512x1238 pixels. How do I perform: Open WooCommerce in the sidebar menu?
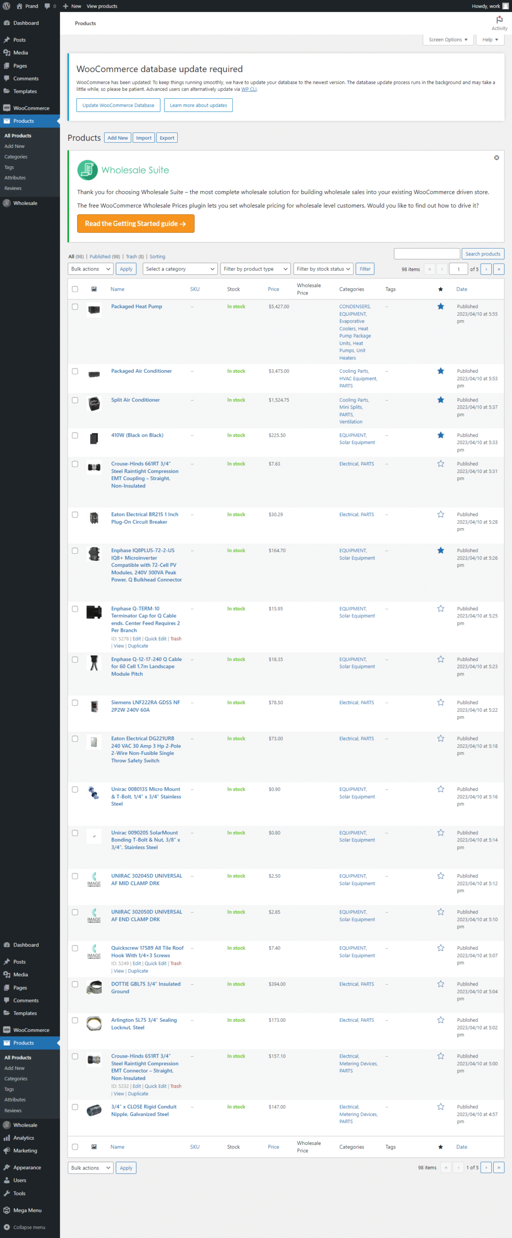tap(31, 108)
